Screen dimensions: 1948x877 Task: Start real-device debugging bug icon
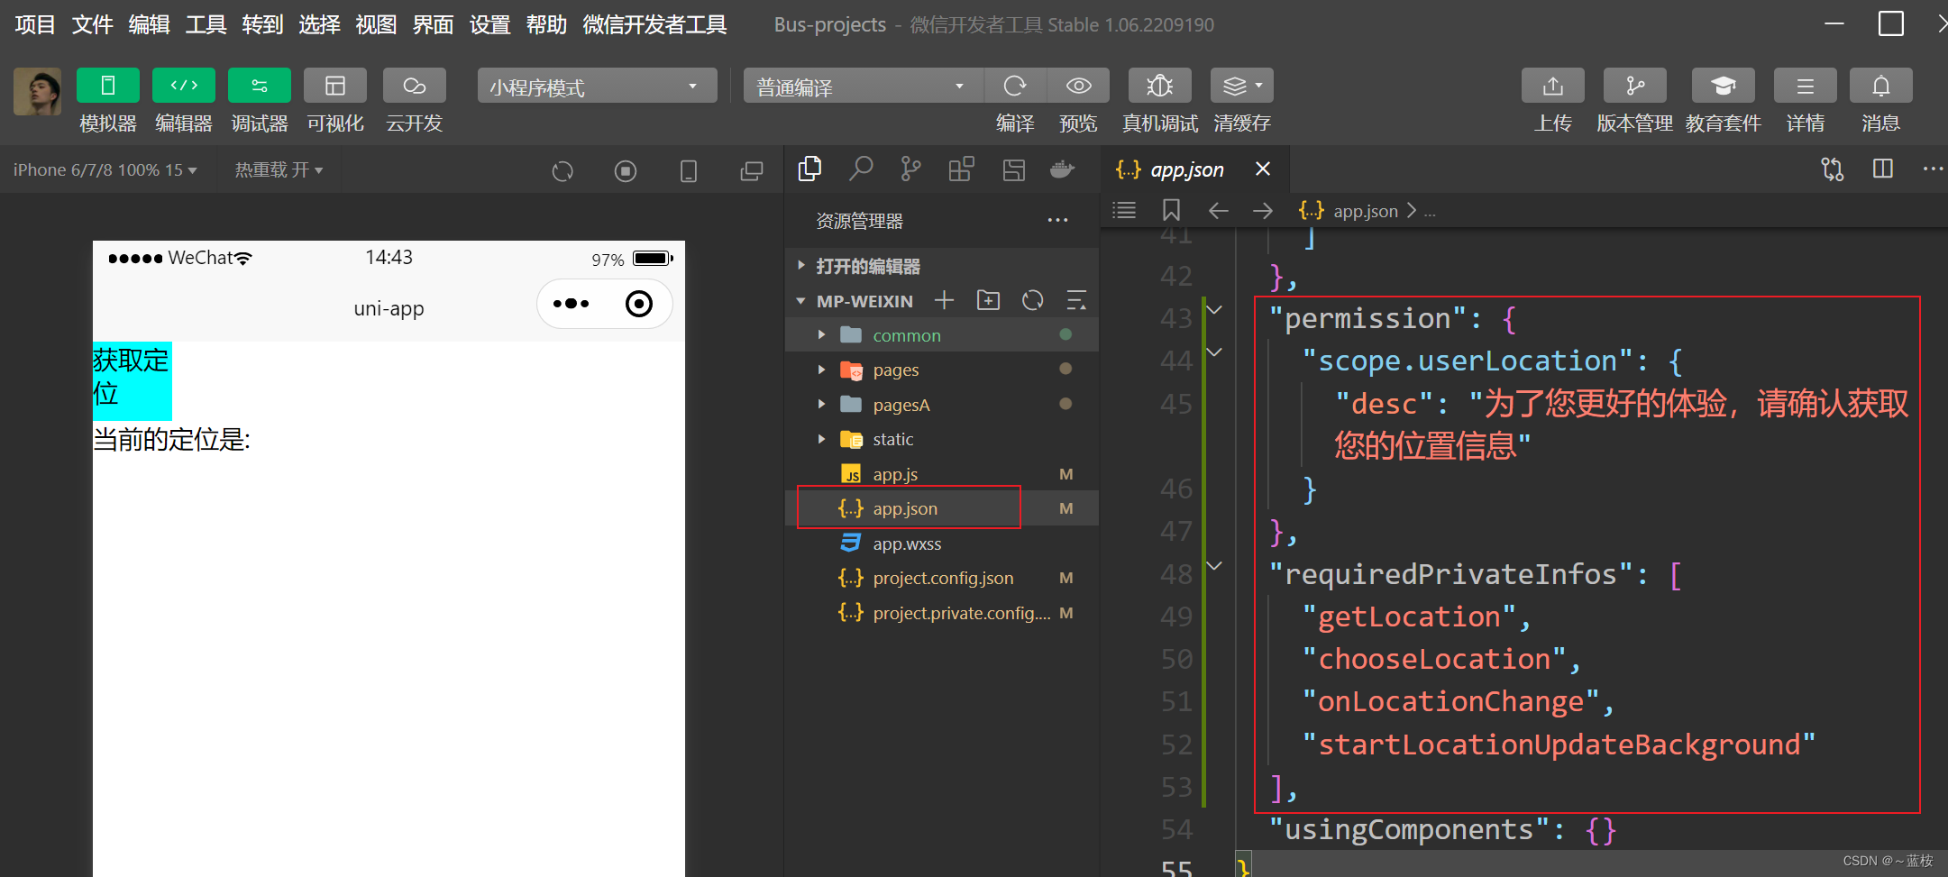pos(1159,86)
